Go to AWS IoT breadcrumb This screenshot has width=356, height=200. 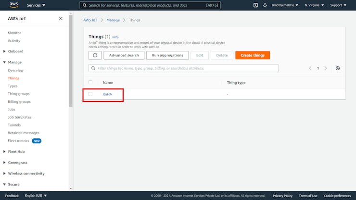pyautogui.click(x=90, y=20)
